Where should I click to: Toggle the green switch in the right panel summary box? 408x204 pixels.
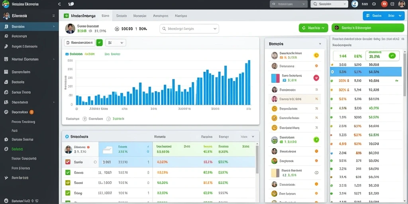tap(392, 56)
